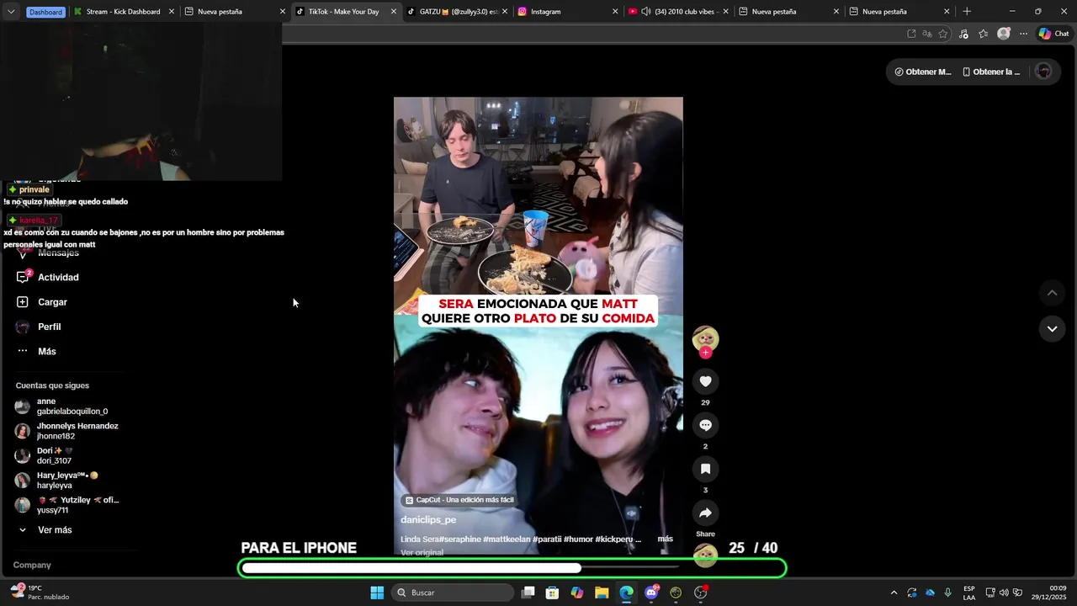The height and width of the screenshot is (606, 1077).
Task: Click the Share arrow icon
Action: point(705,513)
